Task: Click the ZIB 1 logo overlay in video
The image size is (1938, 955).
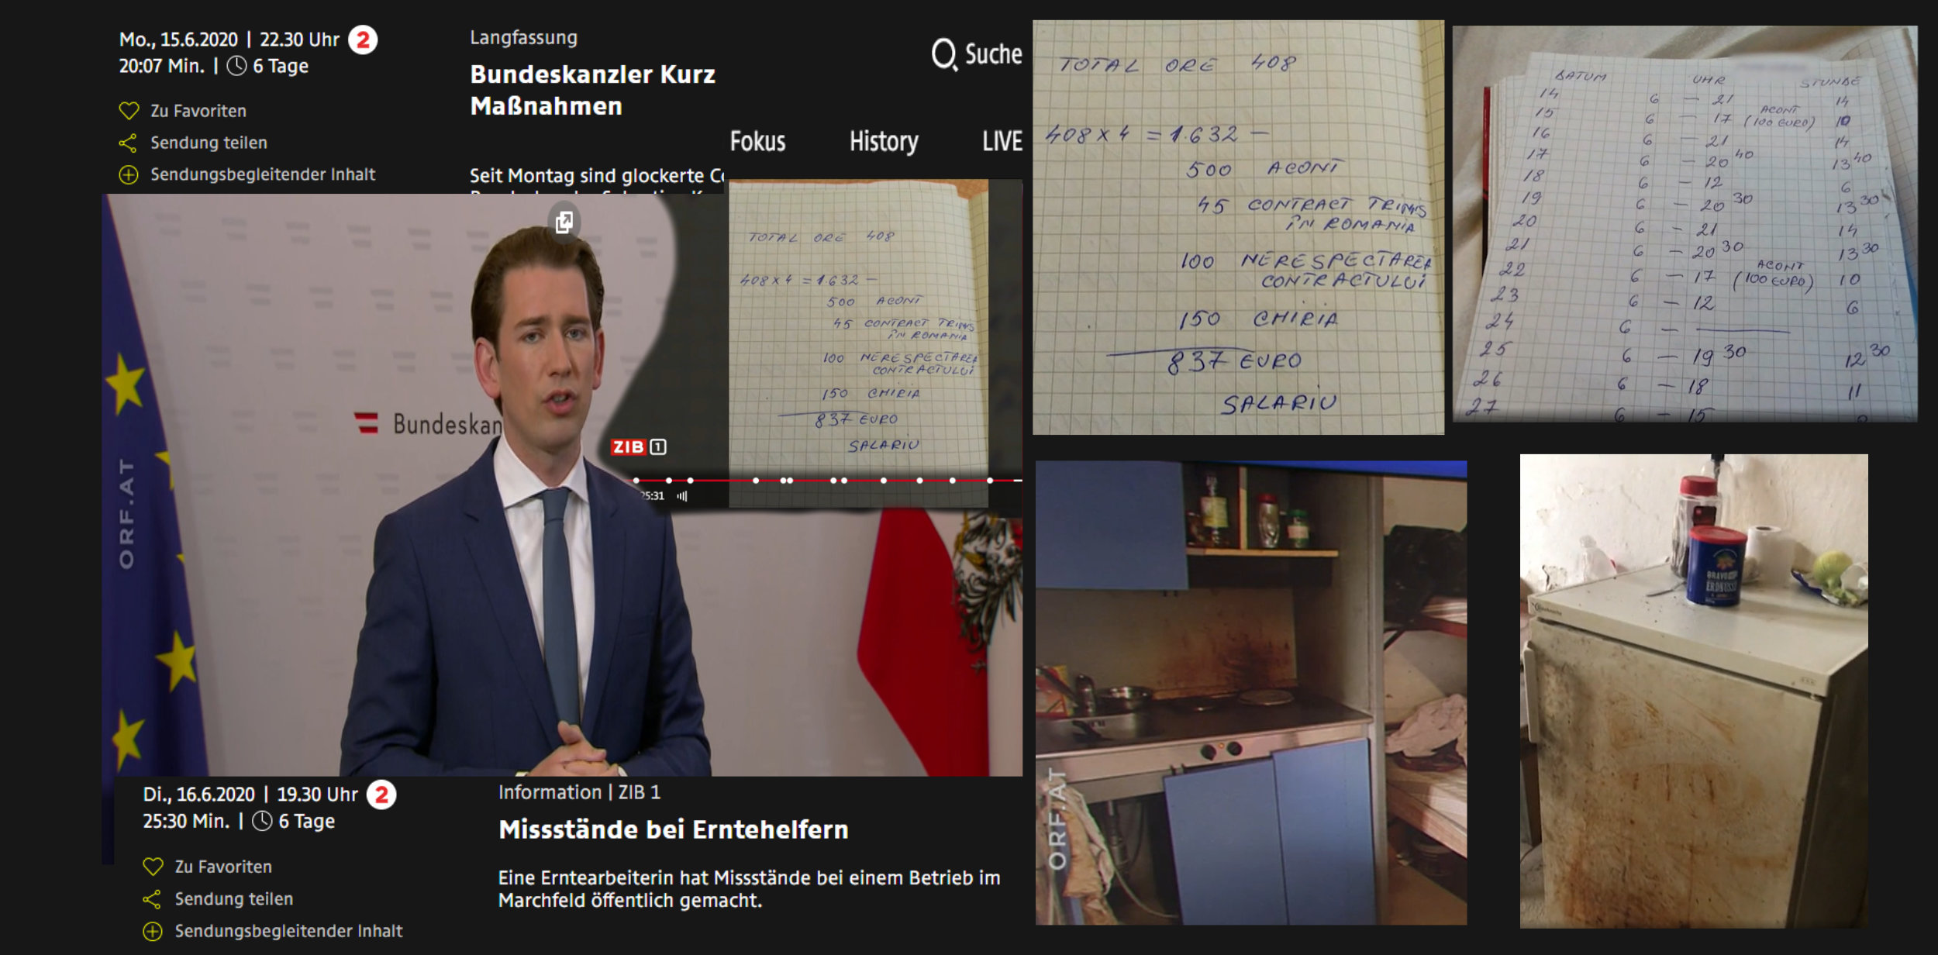Action: [x=638, y=447]
